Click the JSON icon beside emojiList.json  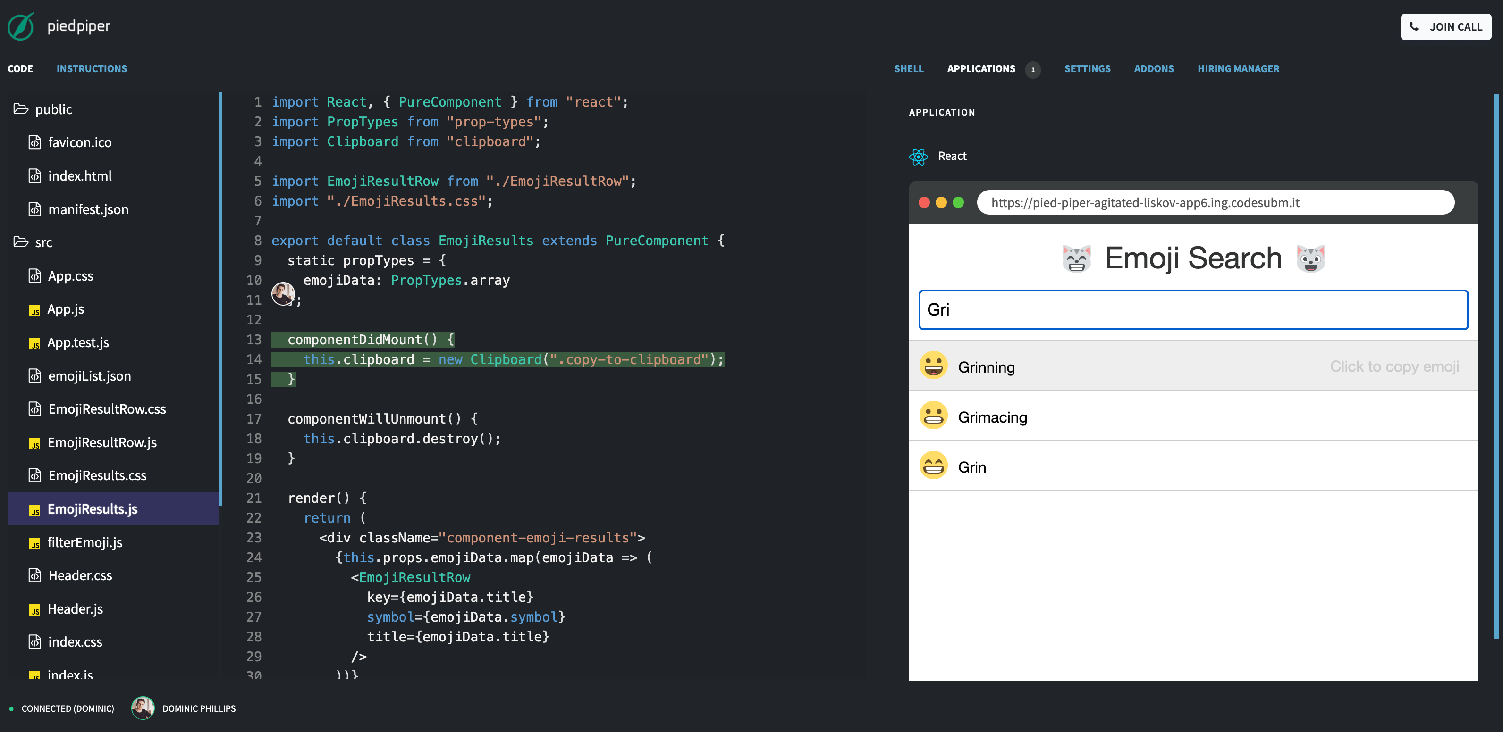35,376
